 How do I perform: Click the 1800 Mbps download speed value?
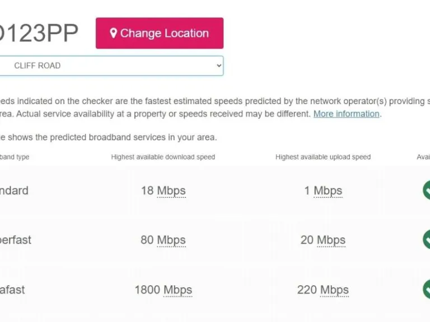pyautogui.click(x=163, y=290)
